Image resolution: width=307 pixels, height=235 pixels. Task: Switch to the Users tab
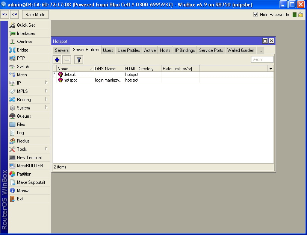(108, 50)
